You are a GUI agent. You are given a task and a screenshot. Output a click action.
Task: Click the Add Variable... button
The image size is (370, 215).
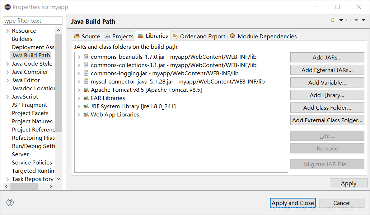point(327,83)
